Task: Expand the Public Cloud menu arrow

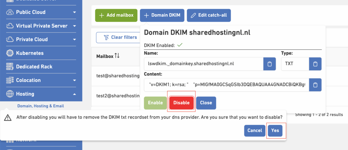Action: [74, 12]
